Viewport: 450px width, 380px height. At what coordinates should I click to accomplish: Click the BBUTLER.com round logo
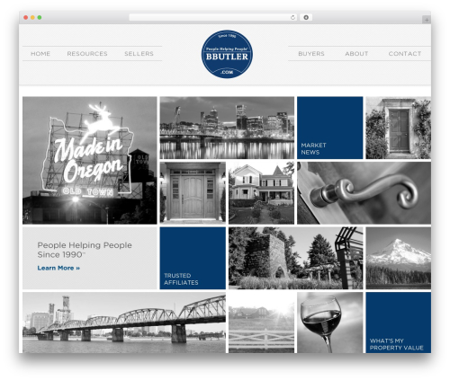[x=227, y=54]
